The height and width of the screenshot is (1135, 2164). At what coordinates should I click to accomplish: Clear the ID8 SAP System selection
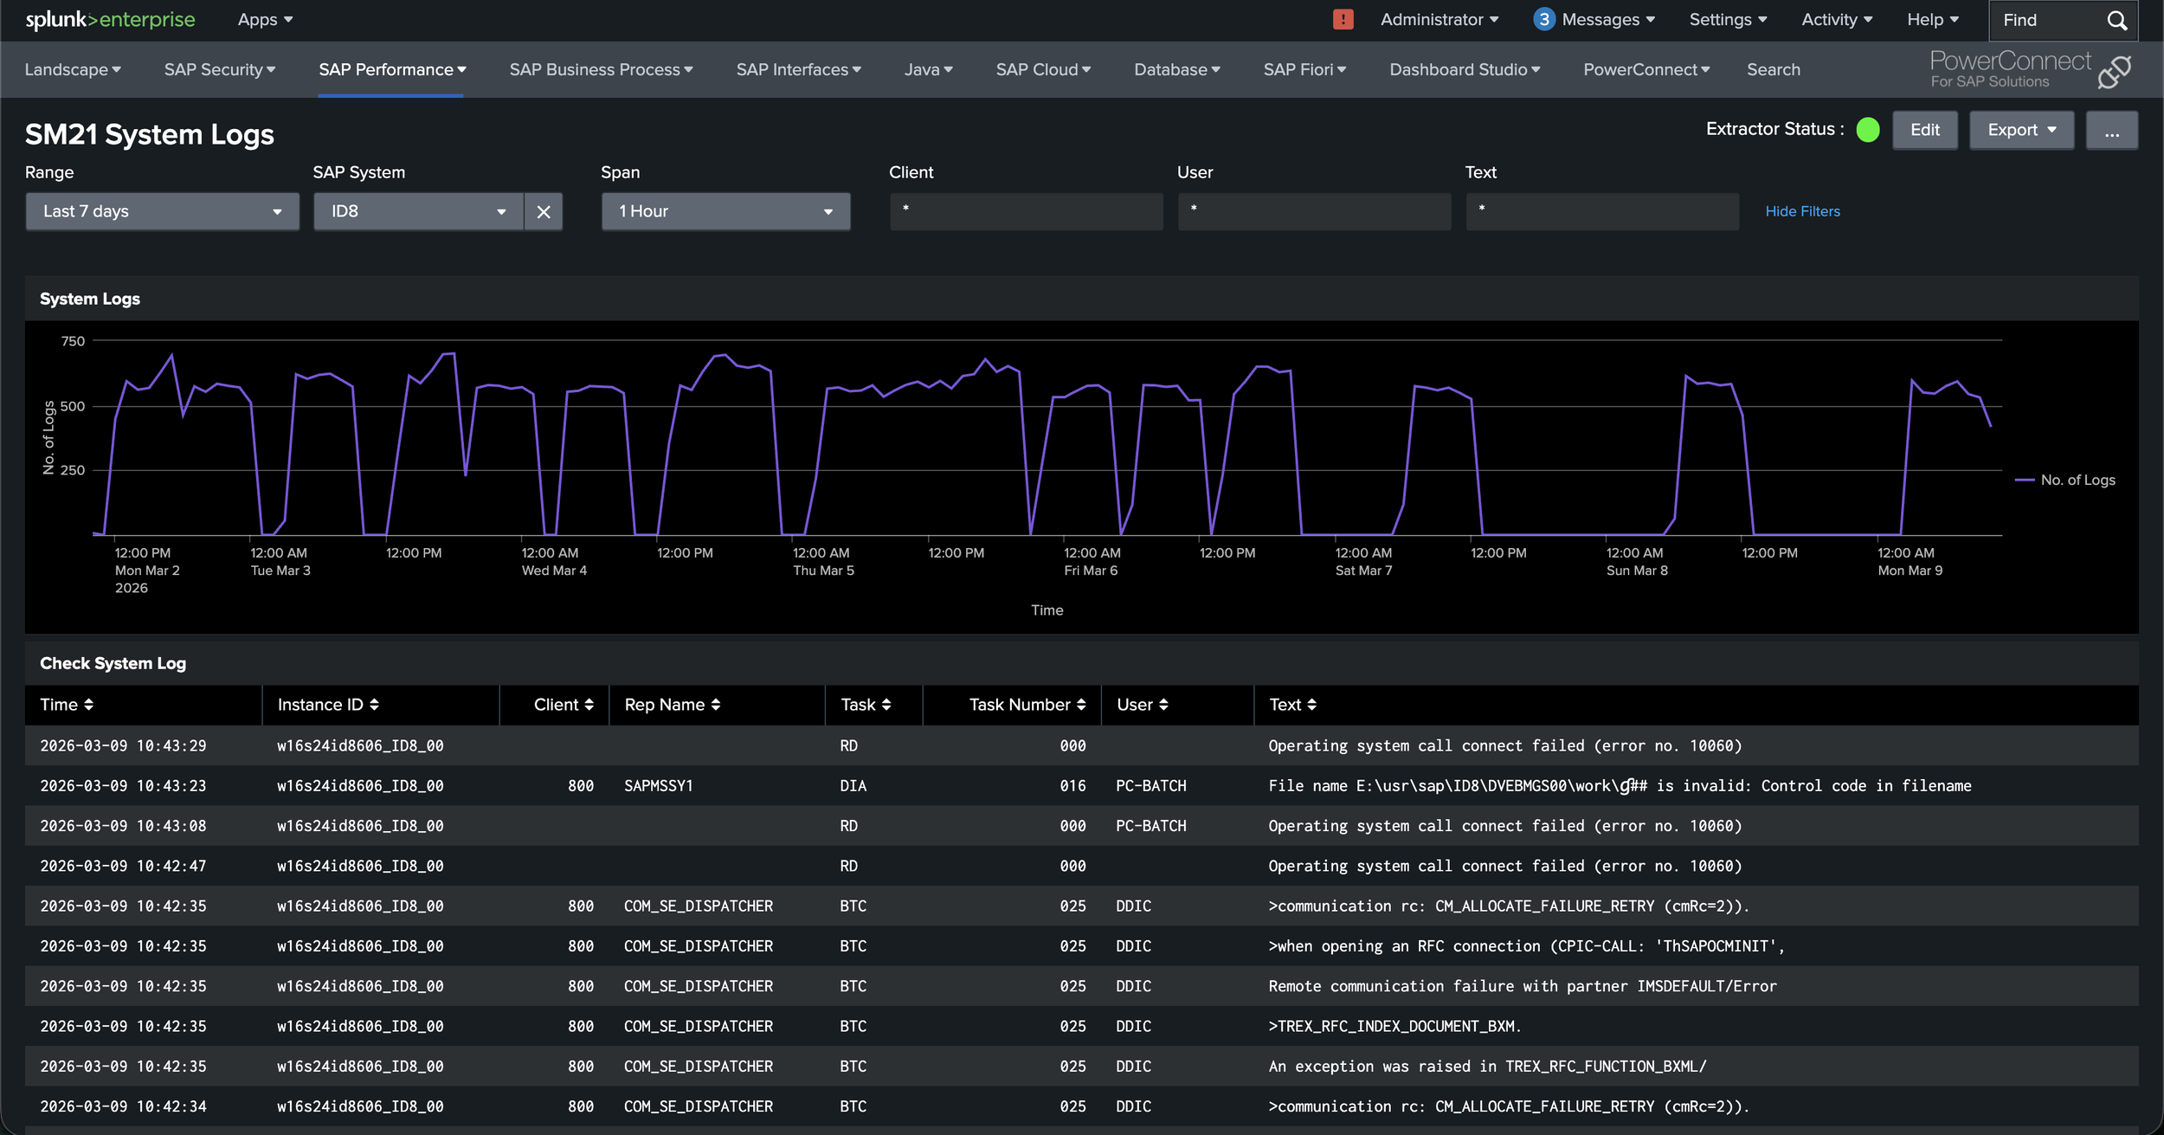(x=543, y=212)
